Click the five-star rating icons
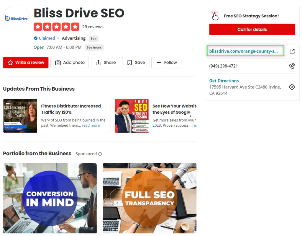The height and width of the screenshot is (236, 302). [x=56, y=27]
